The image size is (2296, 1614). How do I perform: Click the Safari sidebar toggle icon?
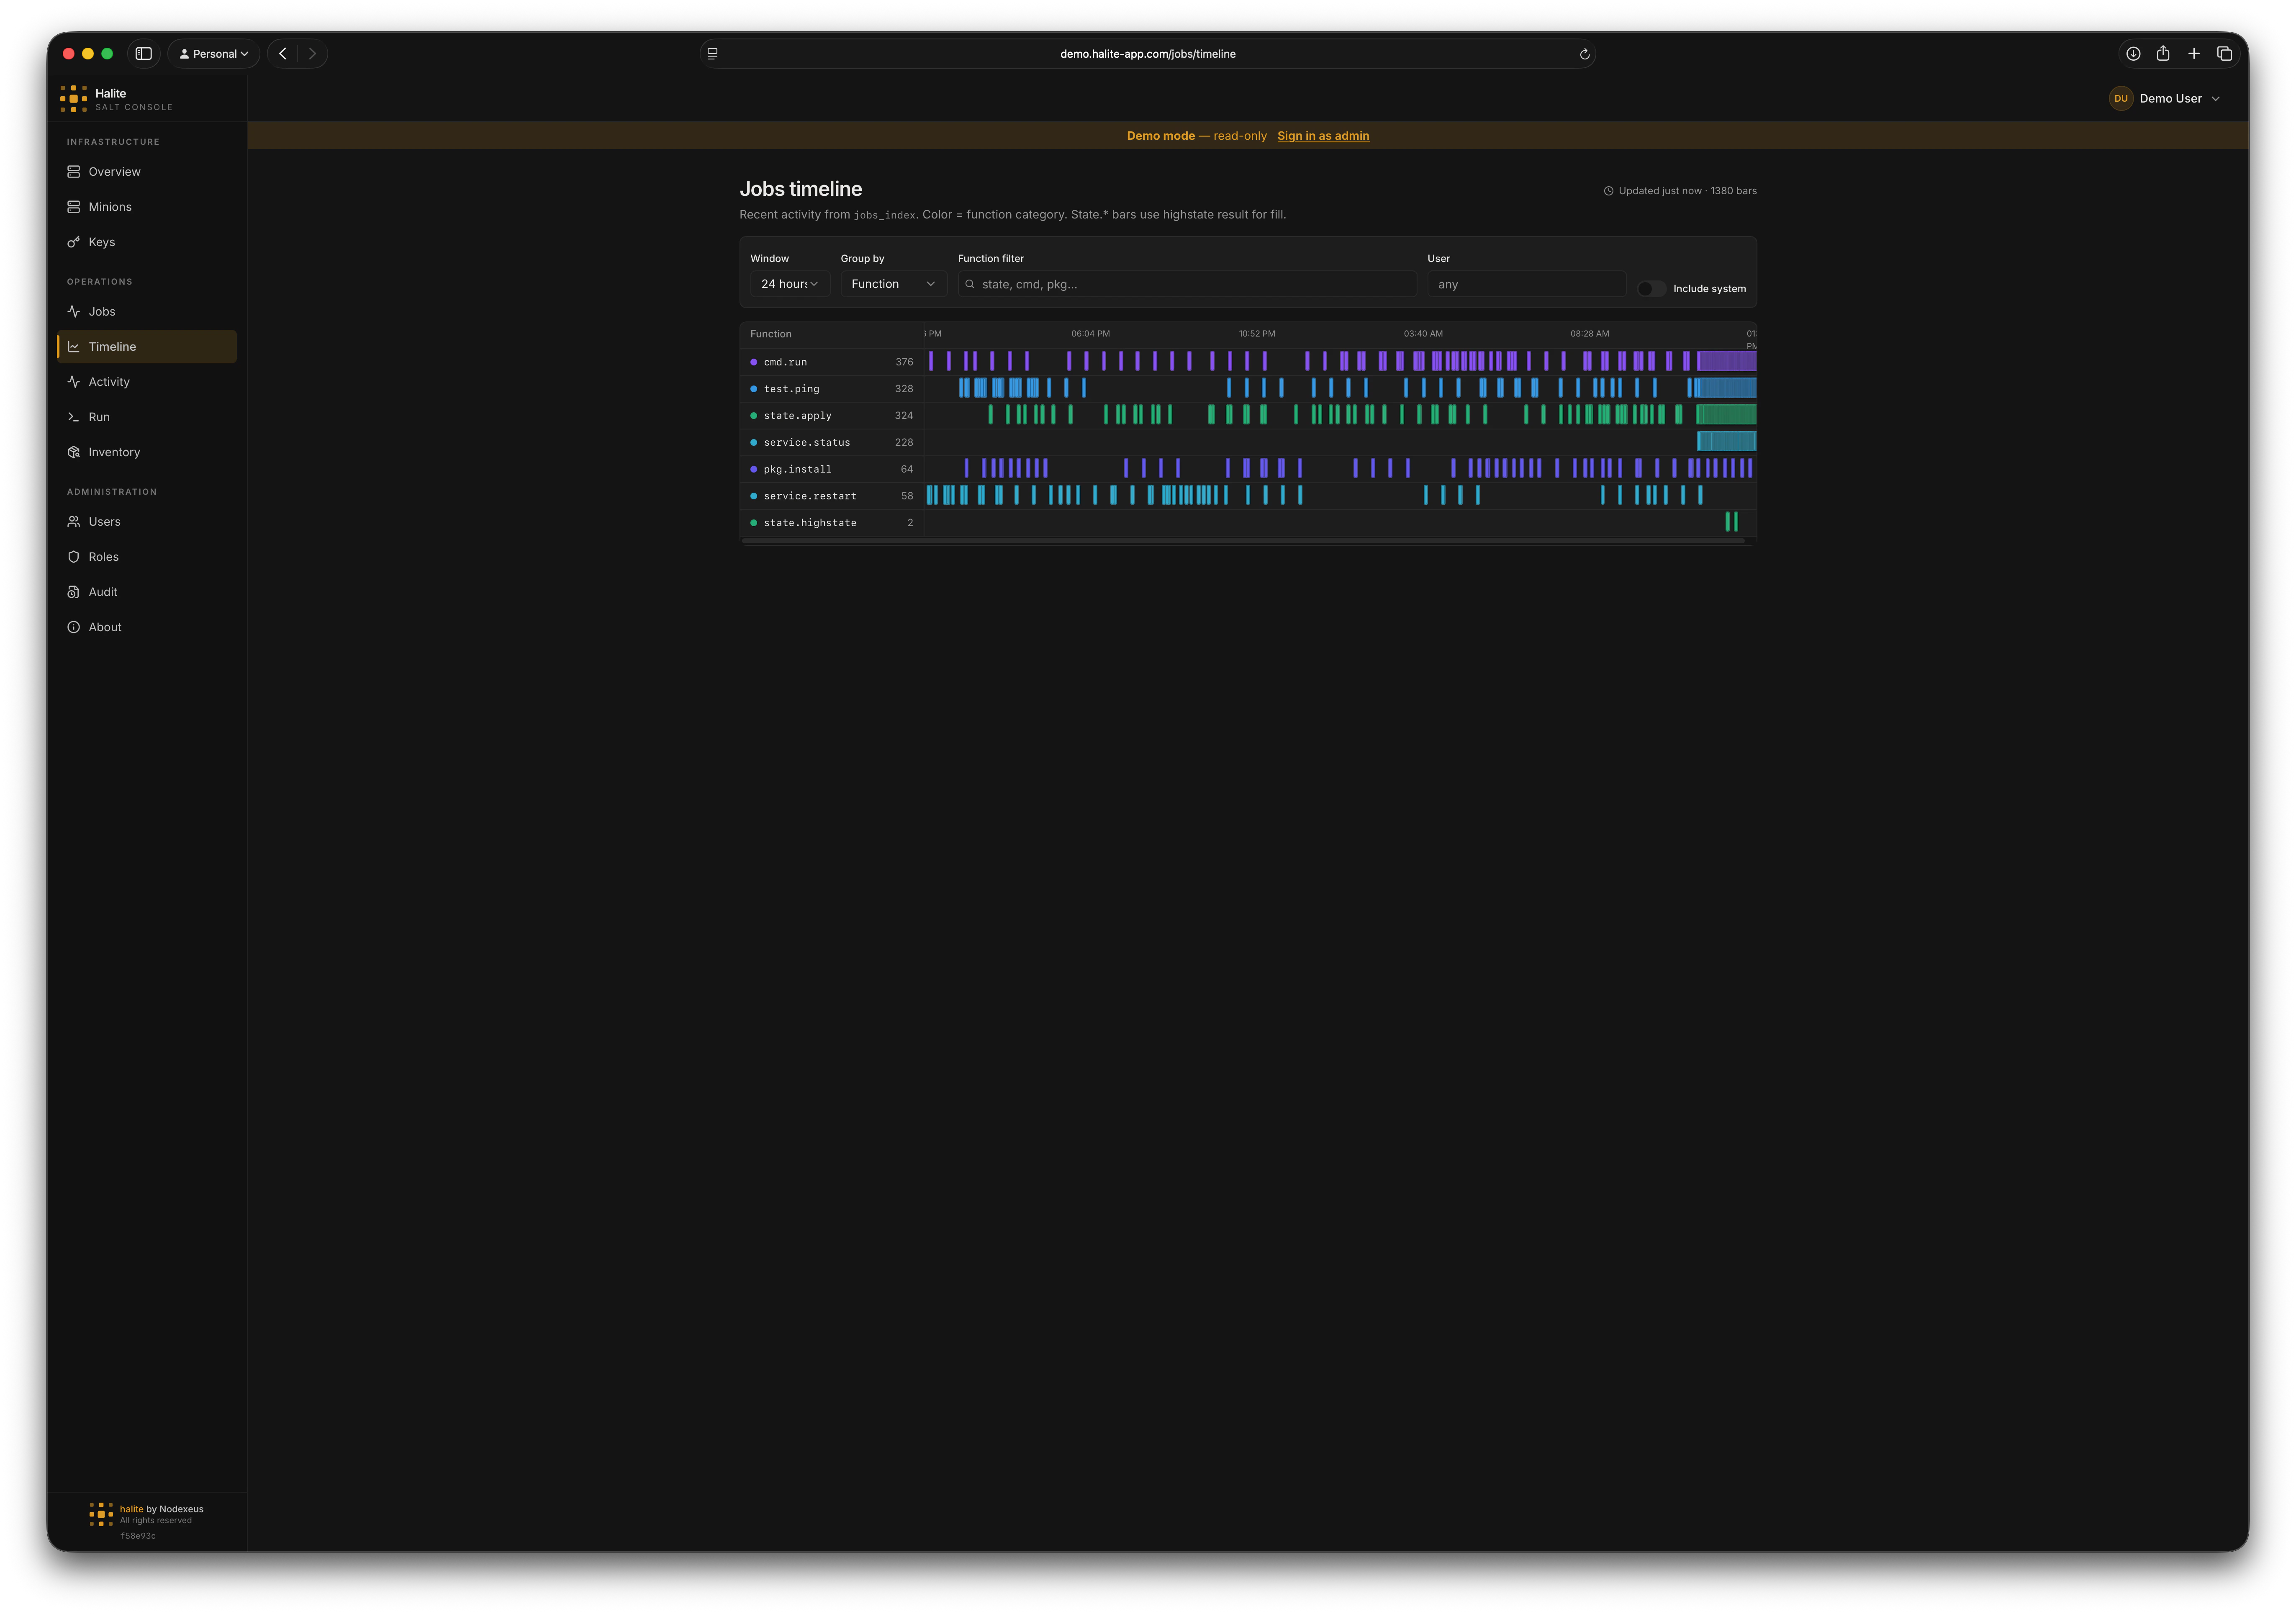pyautogui.click(x=144, y=54)
